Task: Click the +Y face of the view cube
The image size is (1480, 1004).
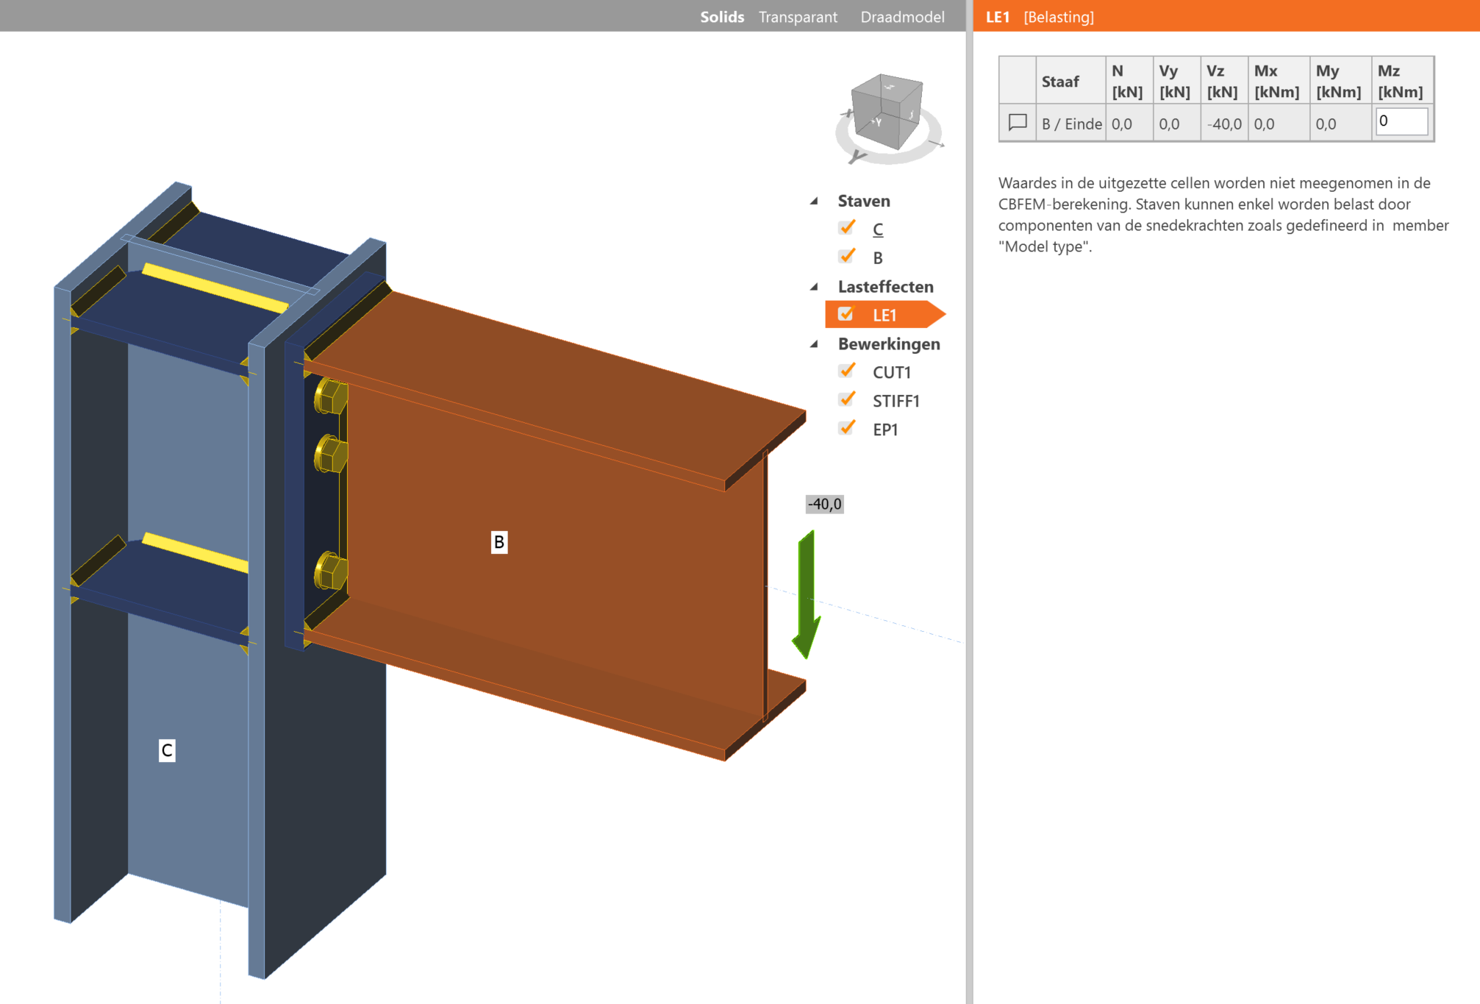Action: coord(877,123)
